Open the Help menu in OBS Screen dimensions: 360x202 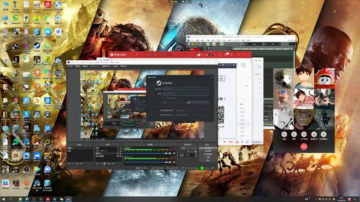click(x=123, y=66)
